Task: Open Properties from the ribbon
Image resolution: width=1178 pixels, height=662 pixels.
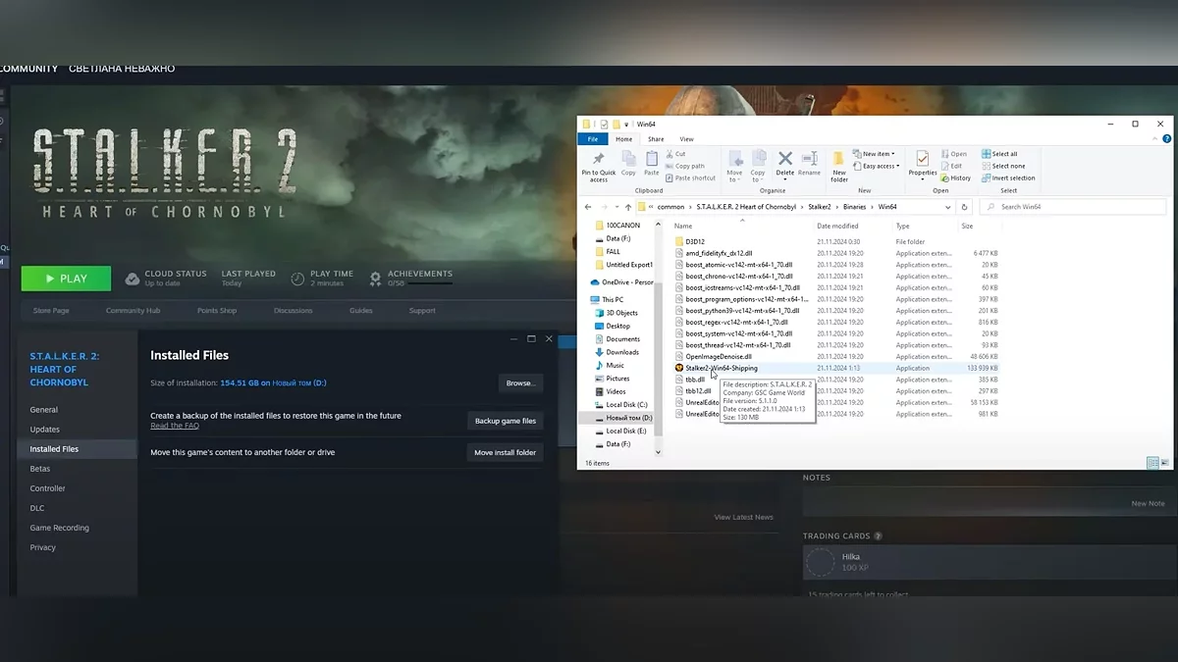Action: tap(922, 160)
